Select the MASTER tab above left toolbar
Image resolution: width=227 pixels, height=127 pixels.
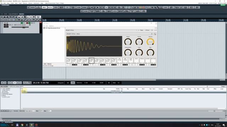(21, 14)
